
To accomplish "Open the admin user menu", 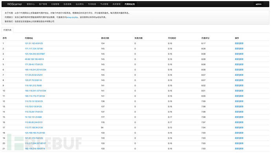I will 258,4.
